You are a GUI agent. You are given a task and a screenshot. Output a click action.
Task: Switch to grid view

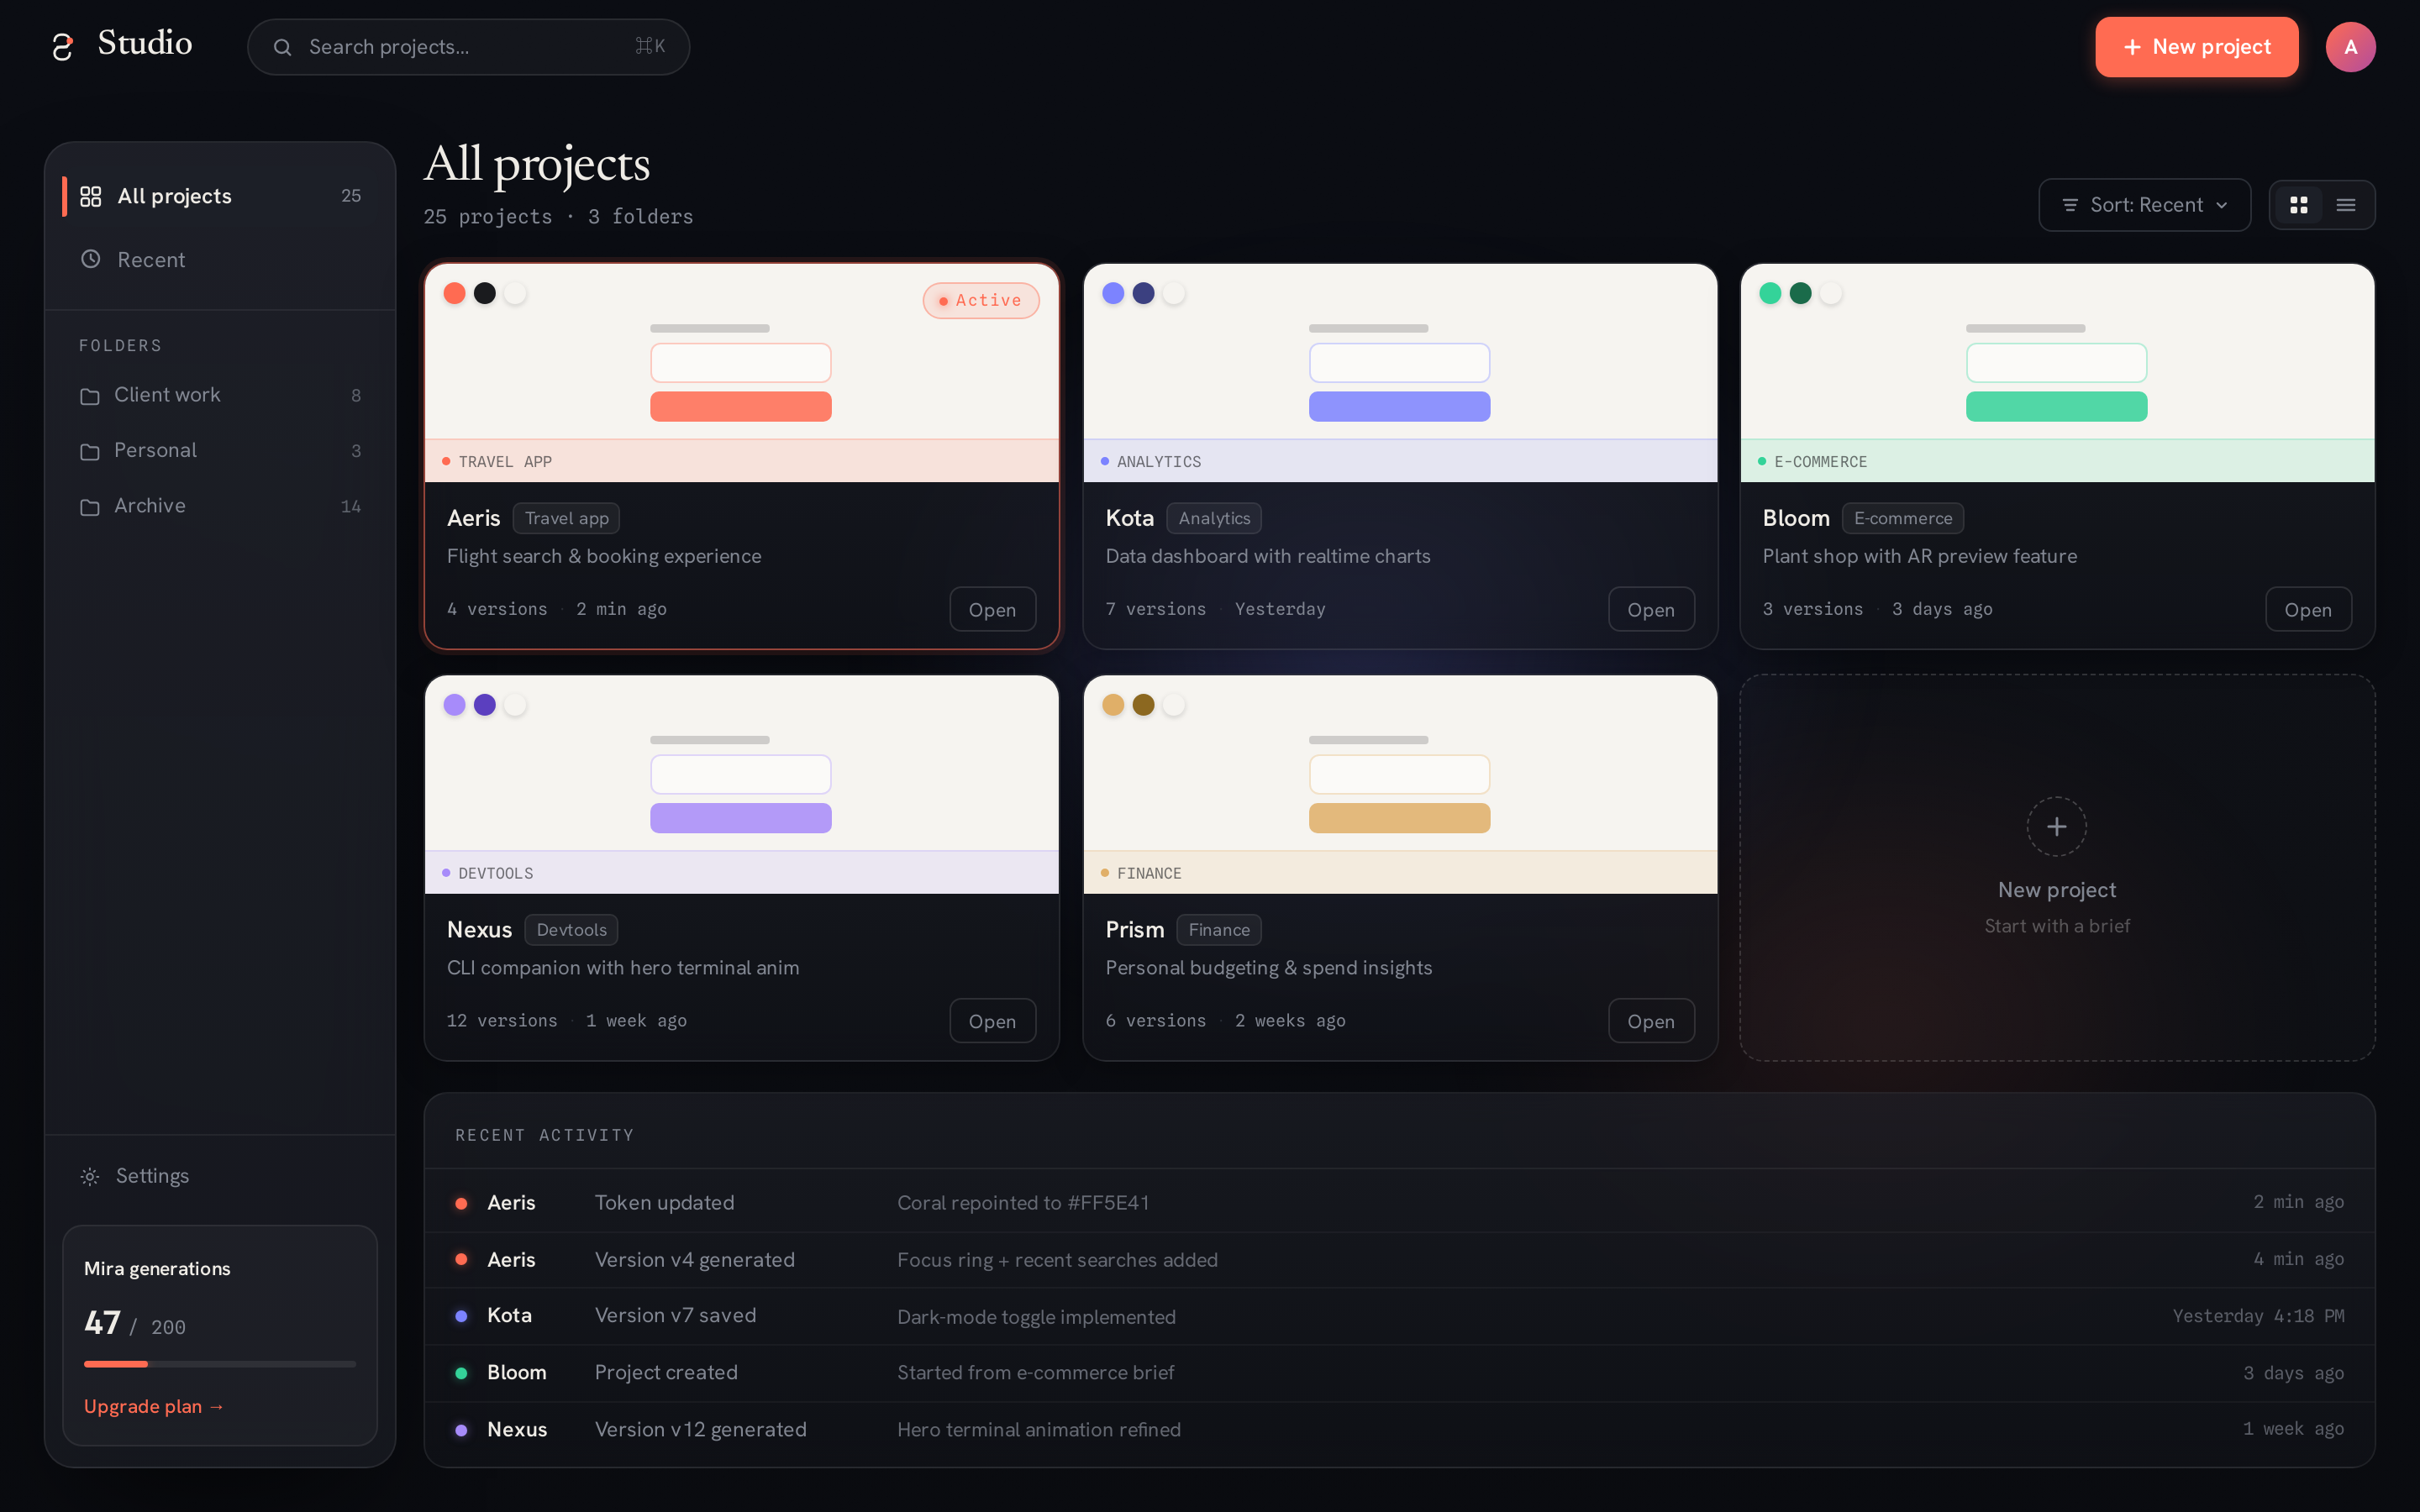coord(2299,205)
